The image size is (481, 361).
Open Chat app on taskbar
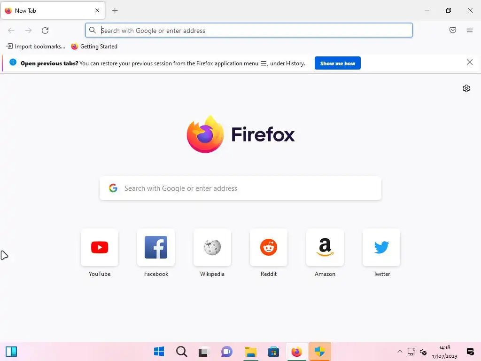click(227, 352)
